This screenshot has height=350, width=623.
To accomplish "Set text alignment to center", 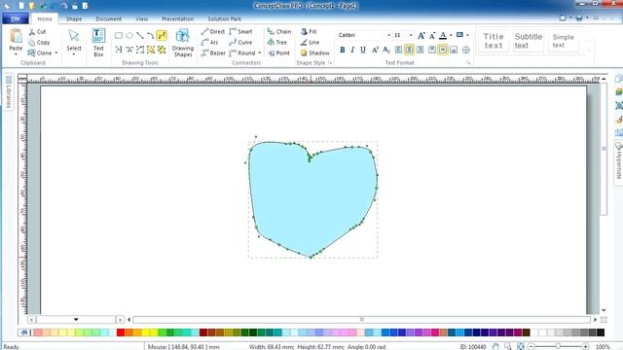I will [x=409, y=50].
